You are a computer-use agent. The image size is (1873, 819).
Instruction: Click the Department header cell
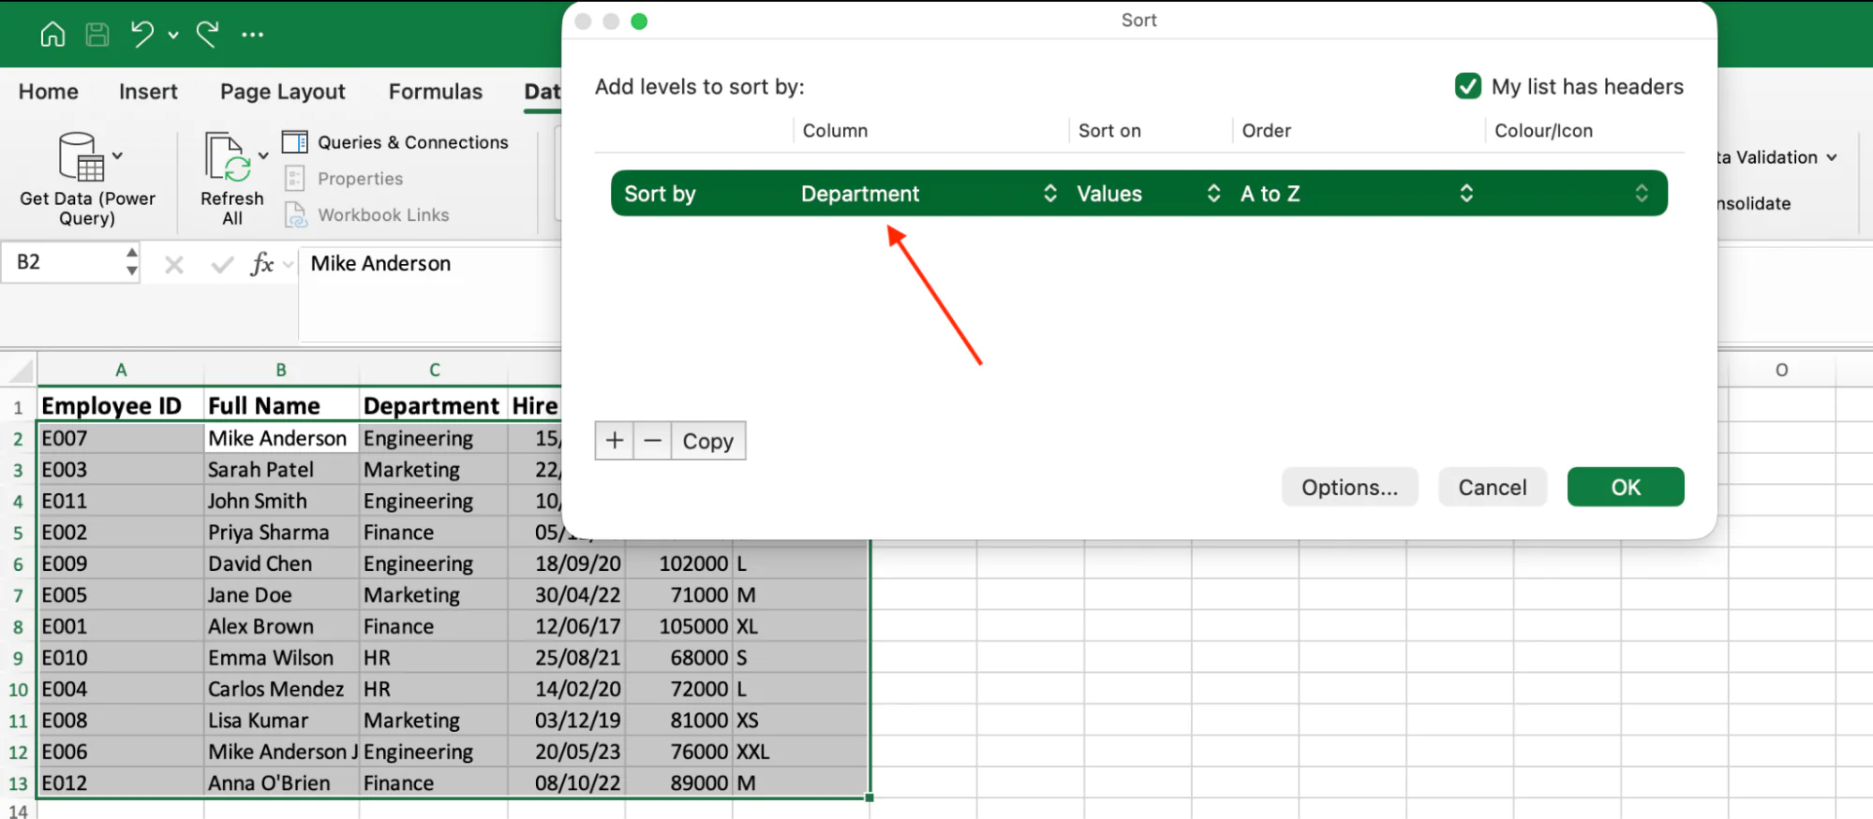click(x=434, y=405)
